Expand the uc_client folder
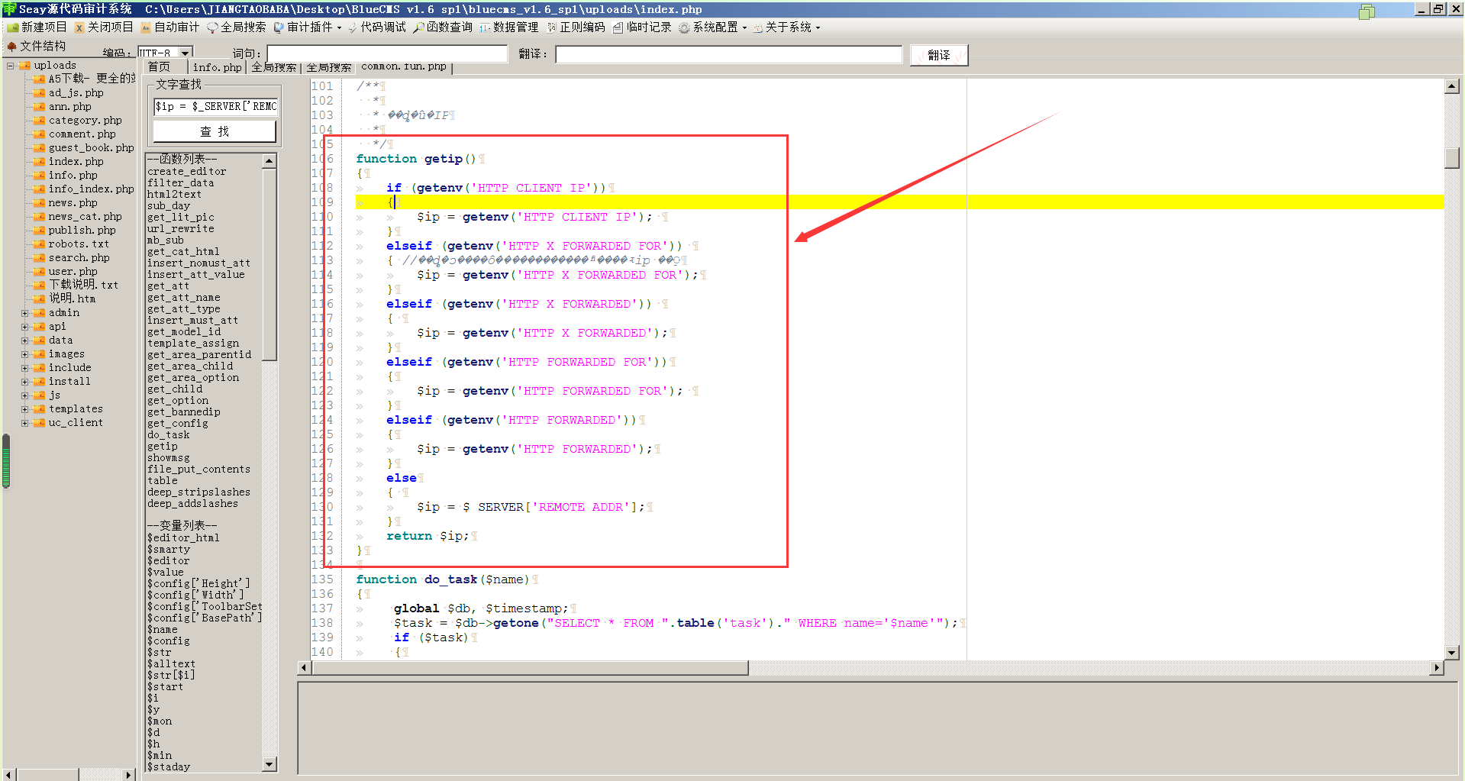Screen dimensions: 1465x781 (24, 423)
